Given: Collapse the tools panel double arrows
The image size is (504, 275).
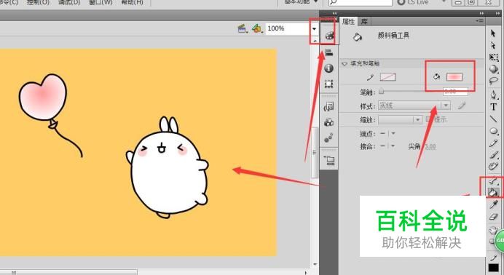Looking at the screenshot, I should point(498,13).
